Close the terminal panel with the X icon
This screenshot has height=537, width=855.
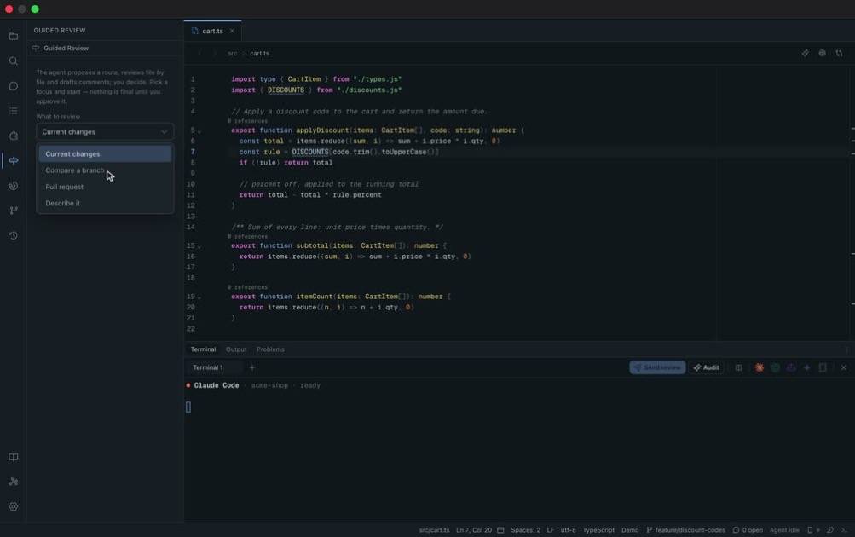[844, 367]
